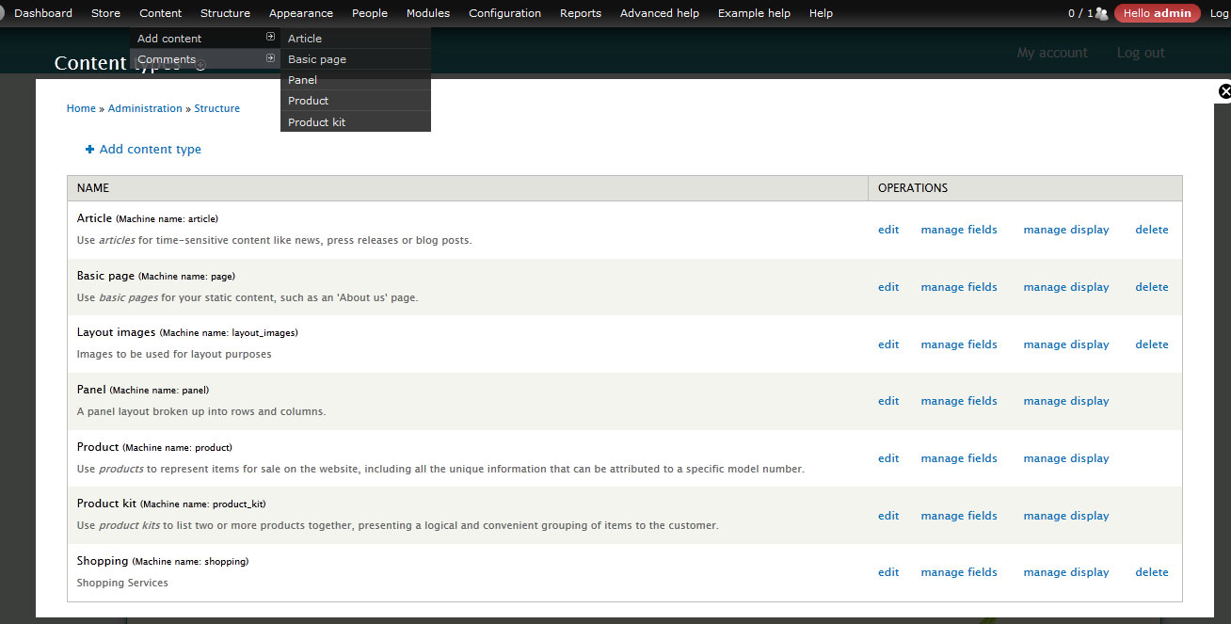The height and width of the screenshot is (624, 1231).
Task: Open the Modules menu
Action: click(x=427, y=12)
